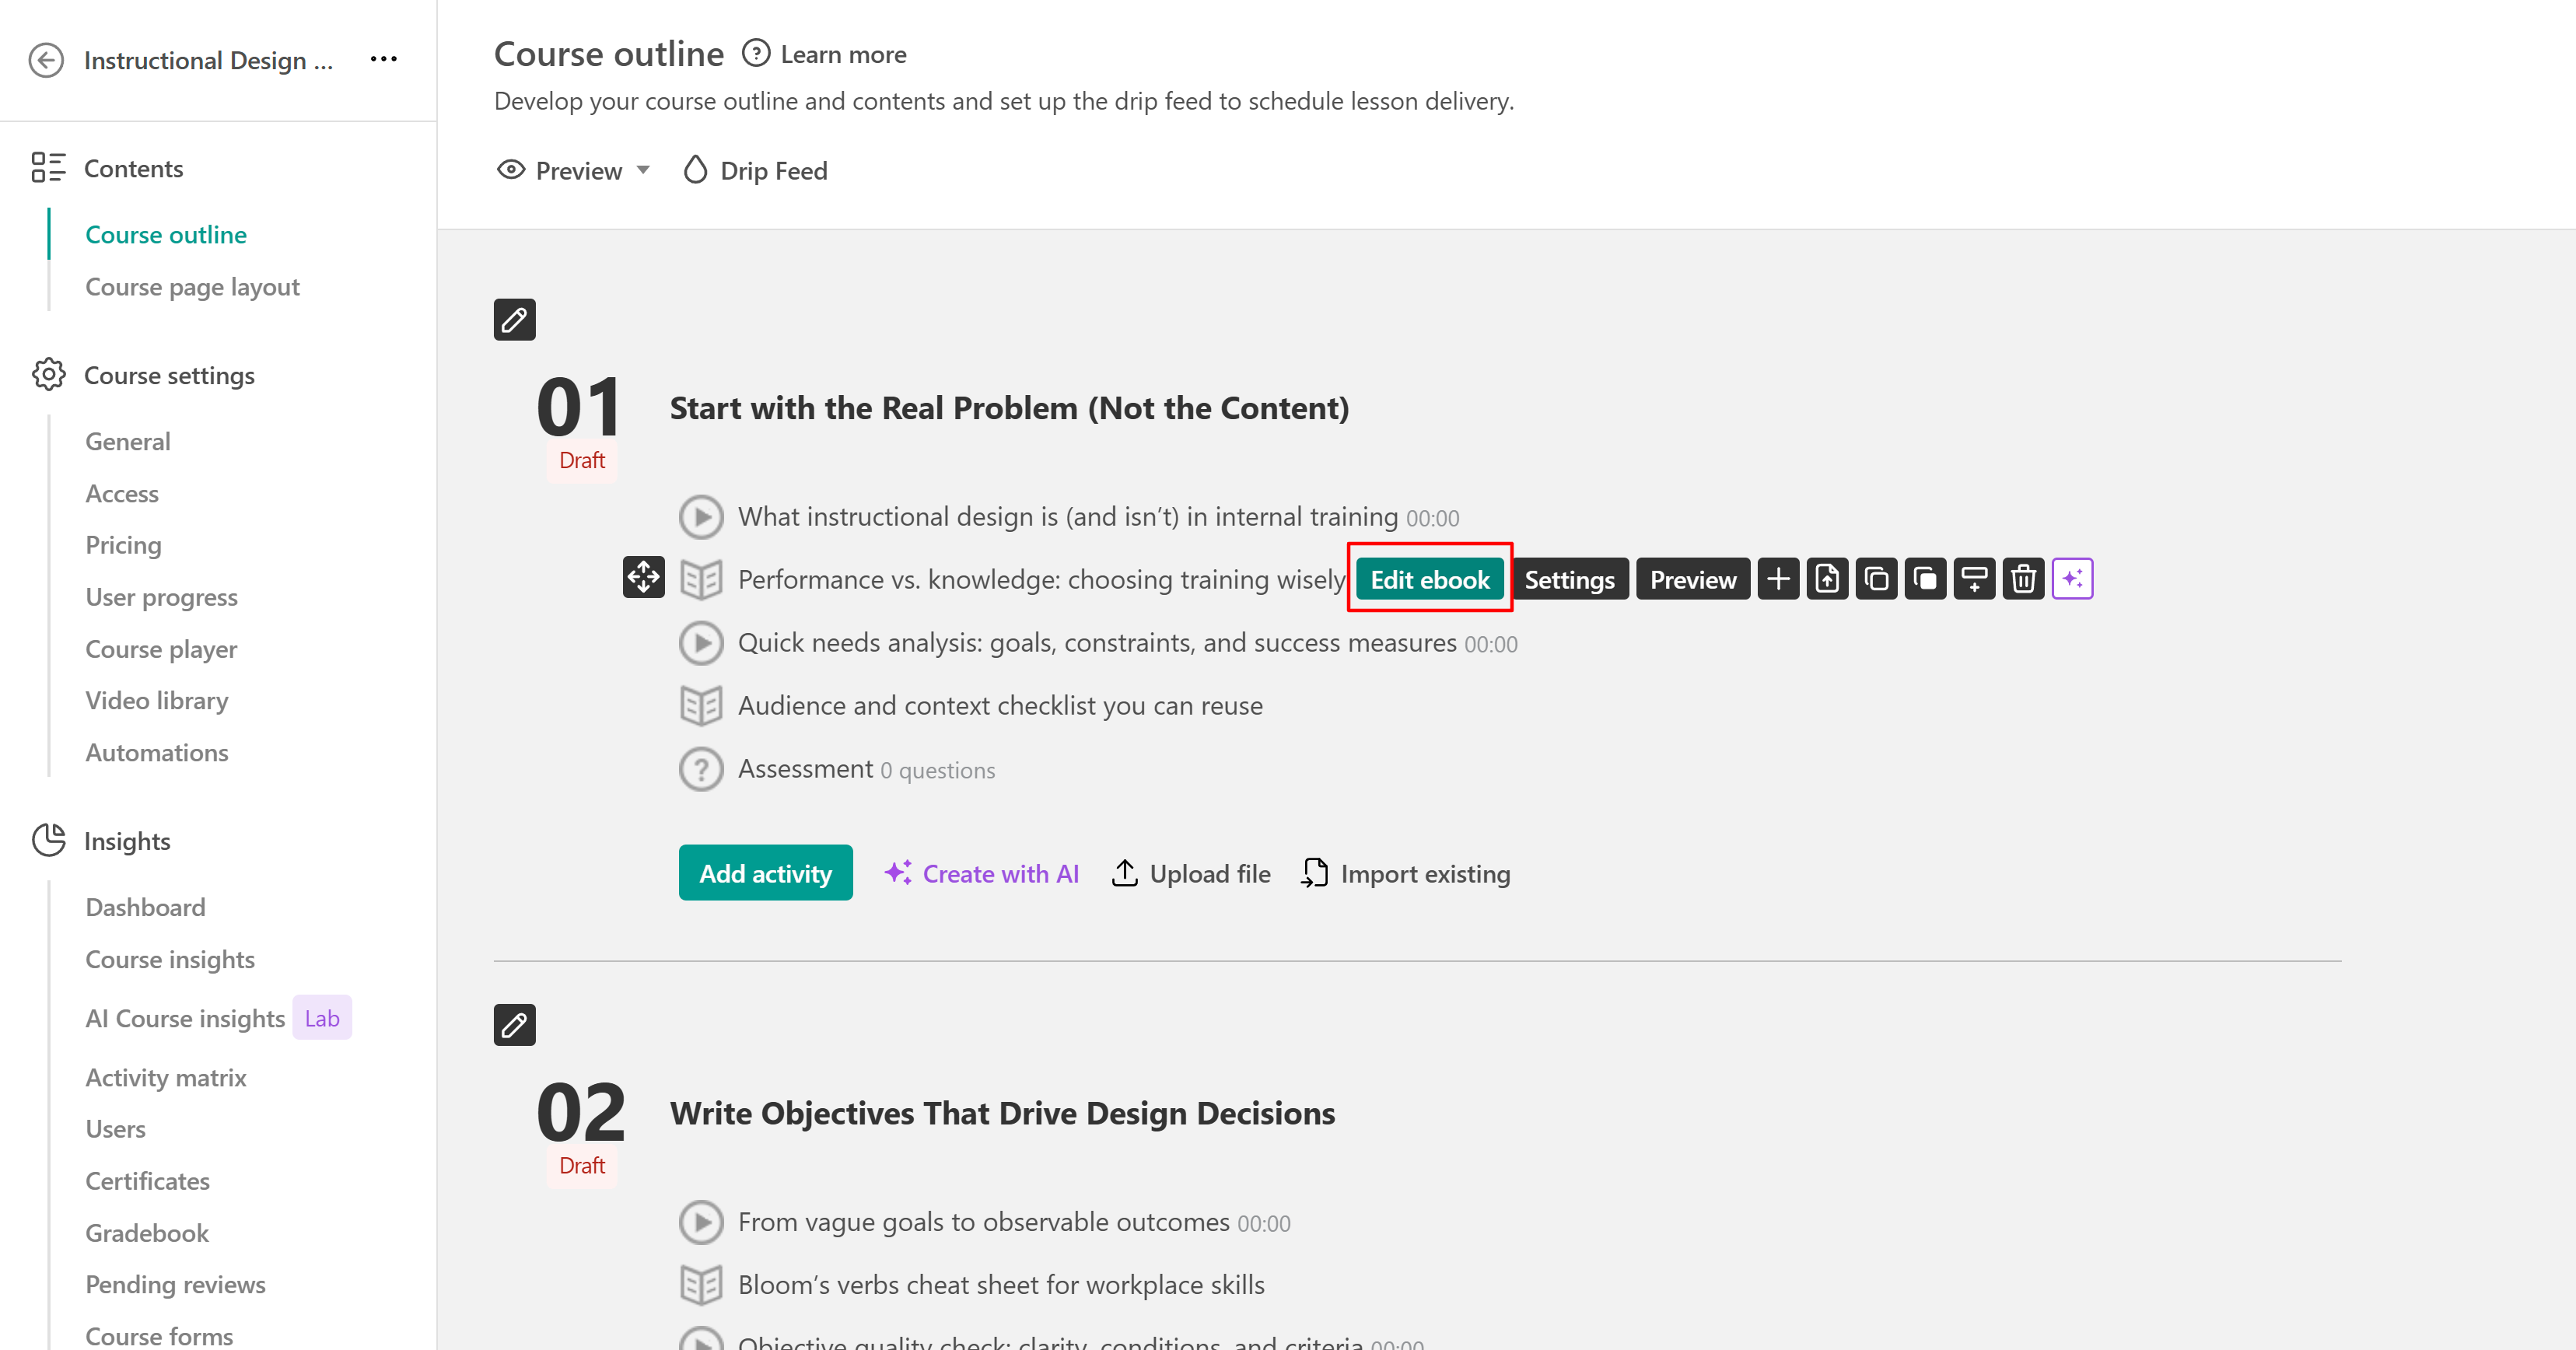Click the file upload icon in the activity toolbar

[x=1827, y=579]
